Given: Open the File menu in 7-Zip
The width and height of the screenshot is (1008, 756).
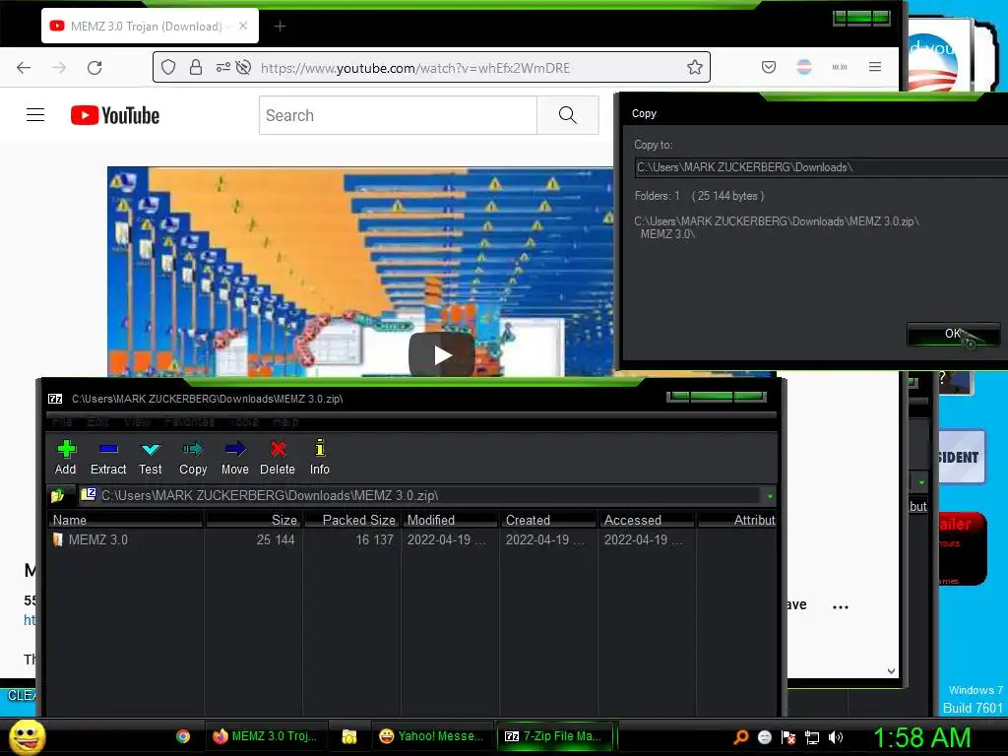Looking at the screenshot, I should pyautogui.click(x=62, y=421).
